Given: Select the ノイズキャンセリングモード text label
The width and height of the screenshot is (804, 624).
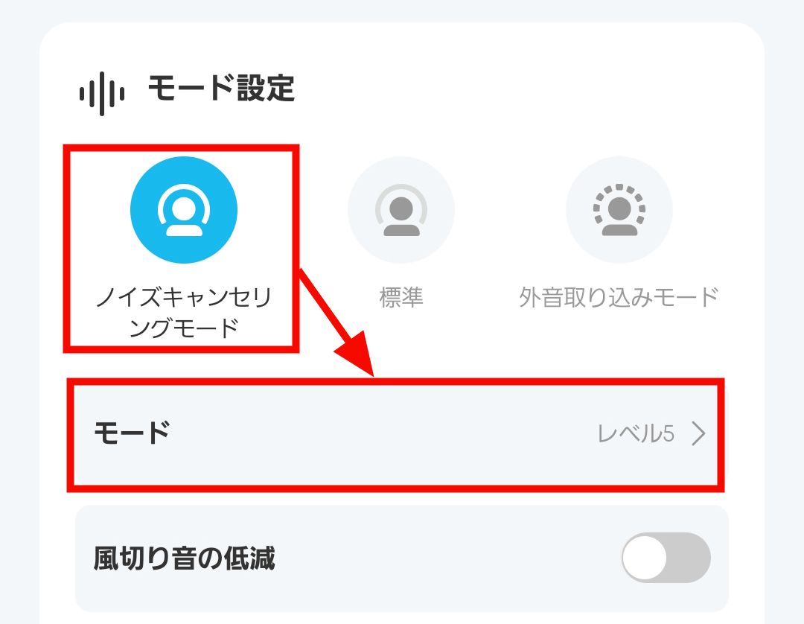Looking at the screenshot, I should pyautogui.click(x=184, y=312).
